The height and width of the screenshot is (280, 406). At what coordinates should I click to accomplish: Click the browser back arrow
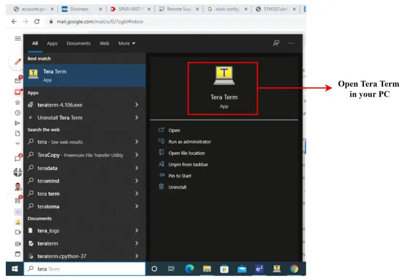[x=14, y=21]
